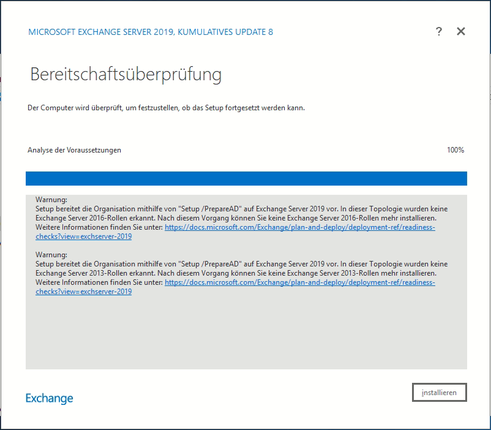This screenshot has width=491, height=430.
Task: Click the 'Der Computer wird überprüft' description text
Action: [x=166, y=108]
